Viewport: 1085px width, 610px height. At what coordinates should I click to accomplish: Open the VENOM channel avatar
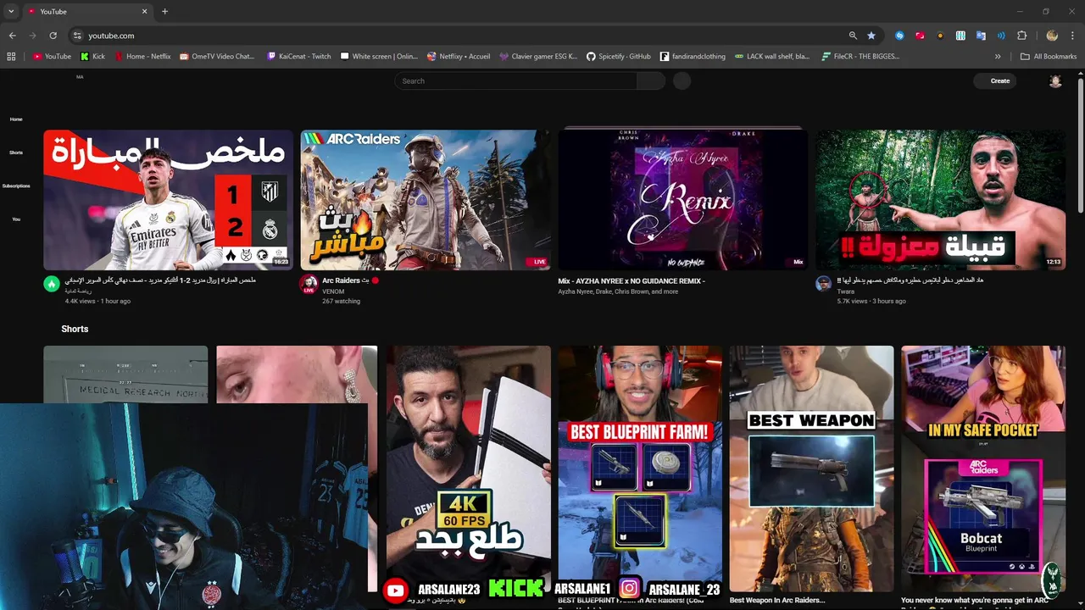click(x=309, y=284)
